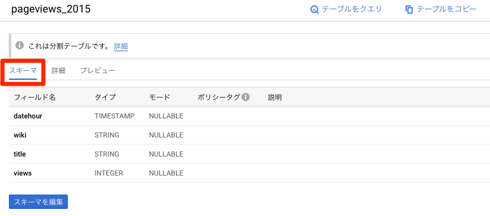Click the TIMESTAMP type cell
The width and height of the screenshot is (490, 216).
click(x=115, y=116)
